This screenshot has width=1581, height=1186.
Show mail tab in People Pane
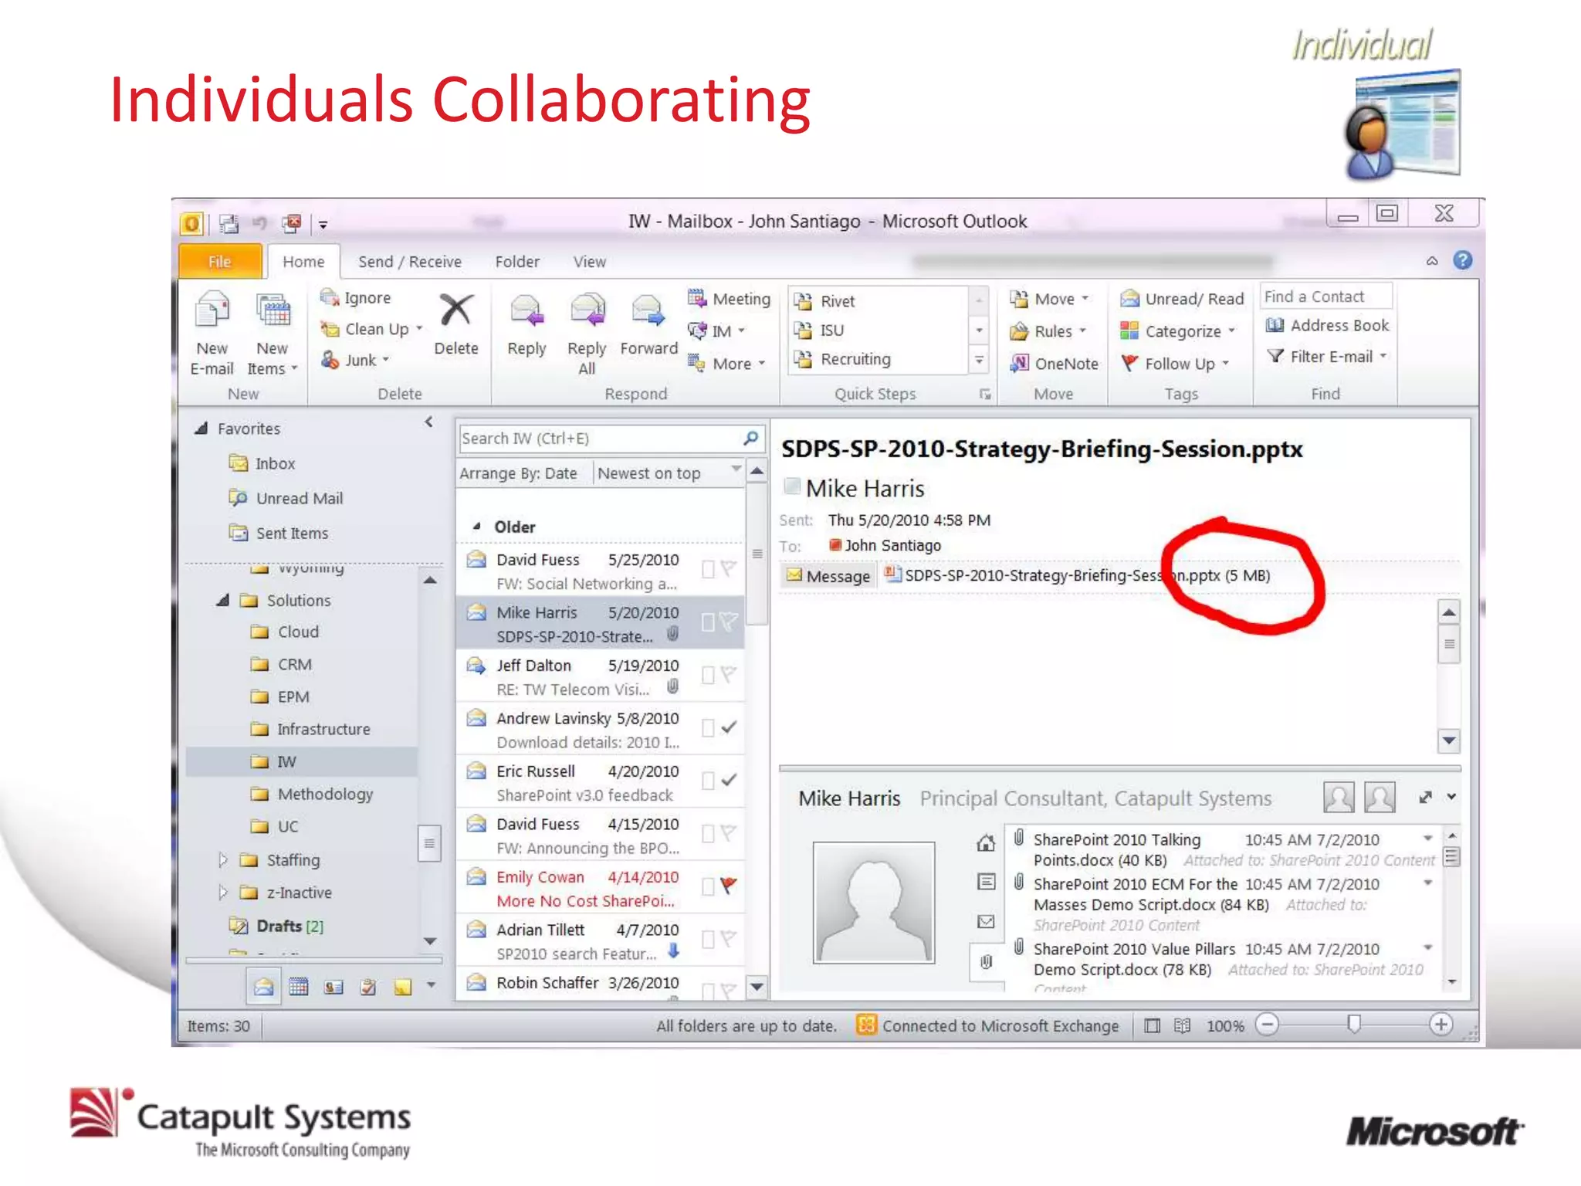986,921
